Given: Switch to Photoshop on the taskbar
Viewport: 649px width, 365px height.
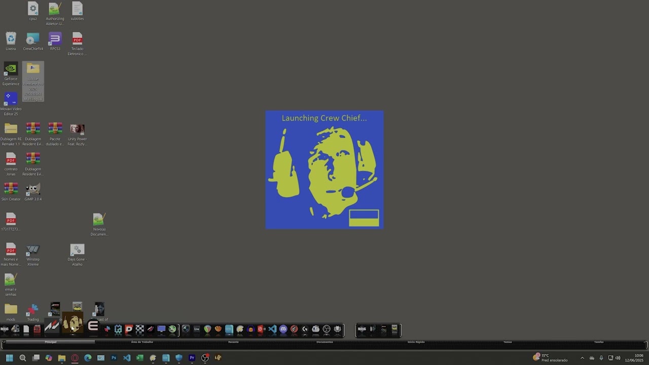Looking at the screenshot, I should point(114,358).
